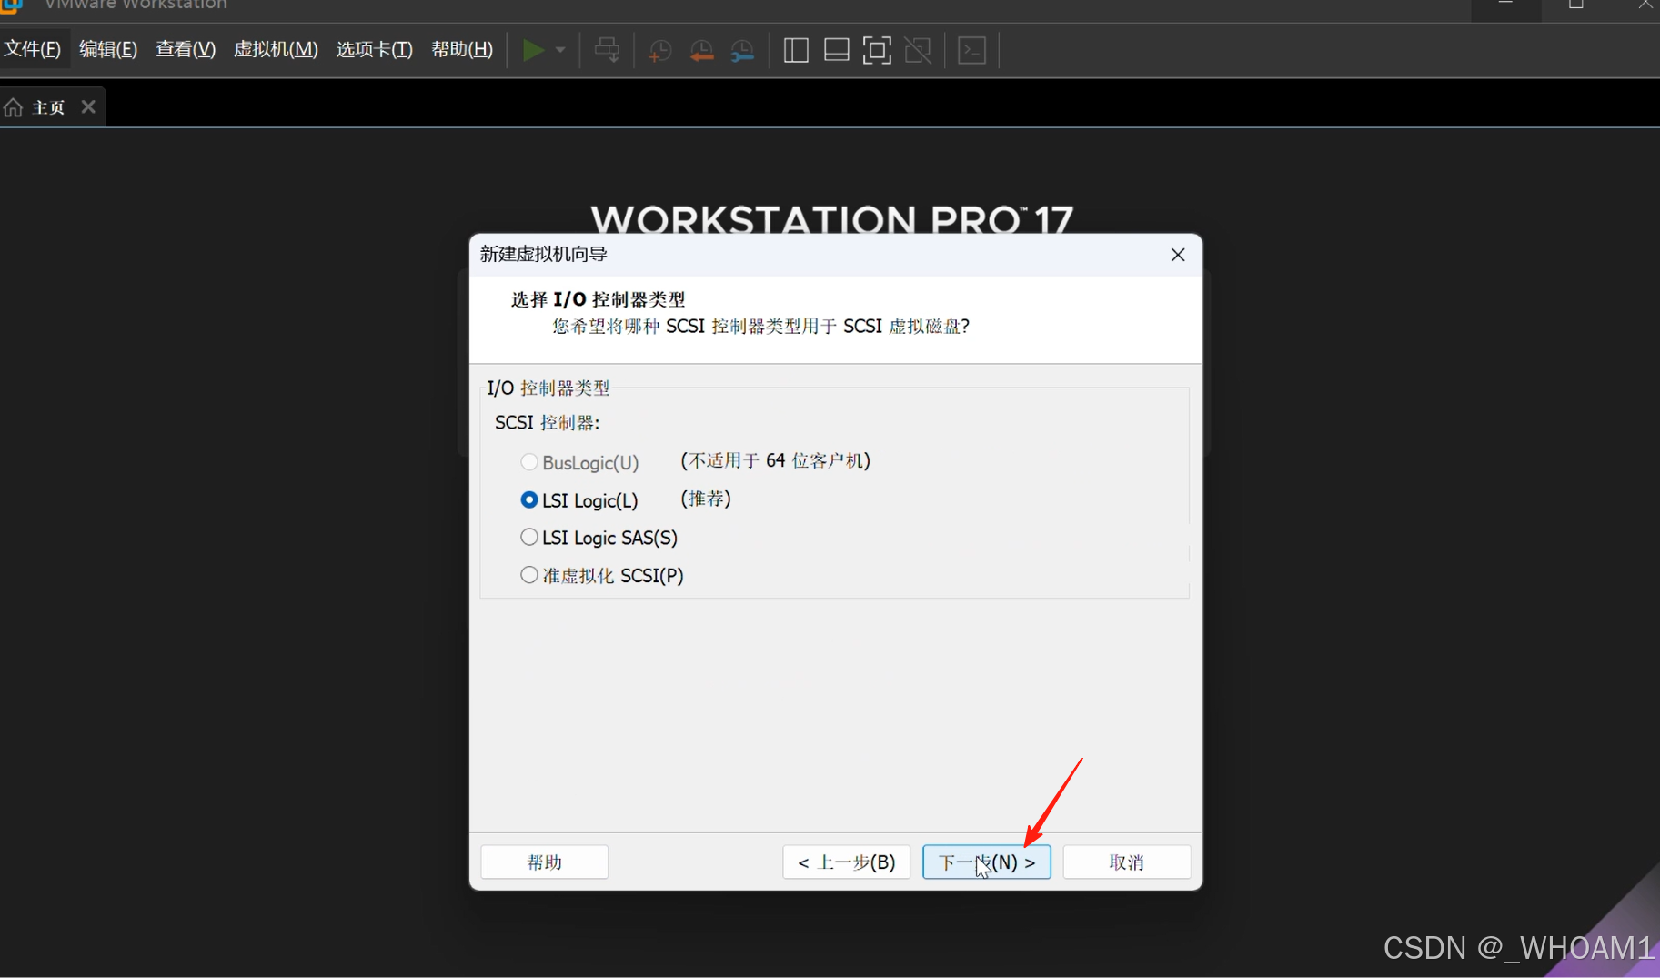Open the 帮助(H) menu
Image resolution: width=1660 pixels, height=978 pixels.
point(462,49)
